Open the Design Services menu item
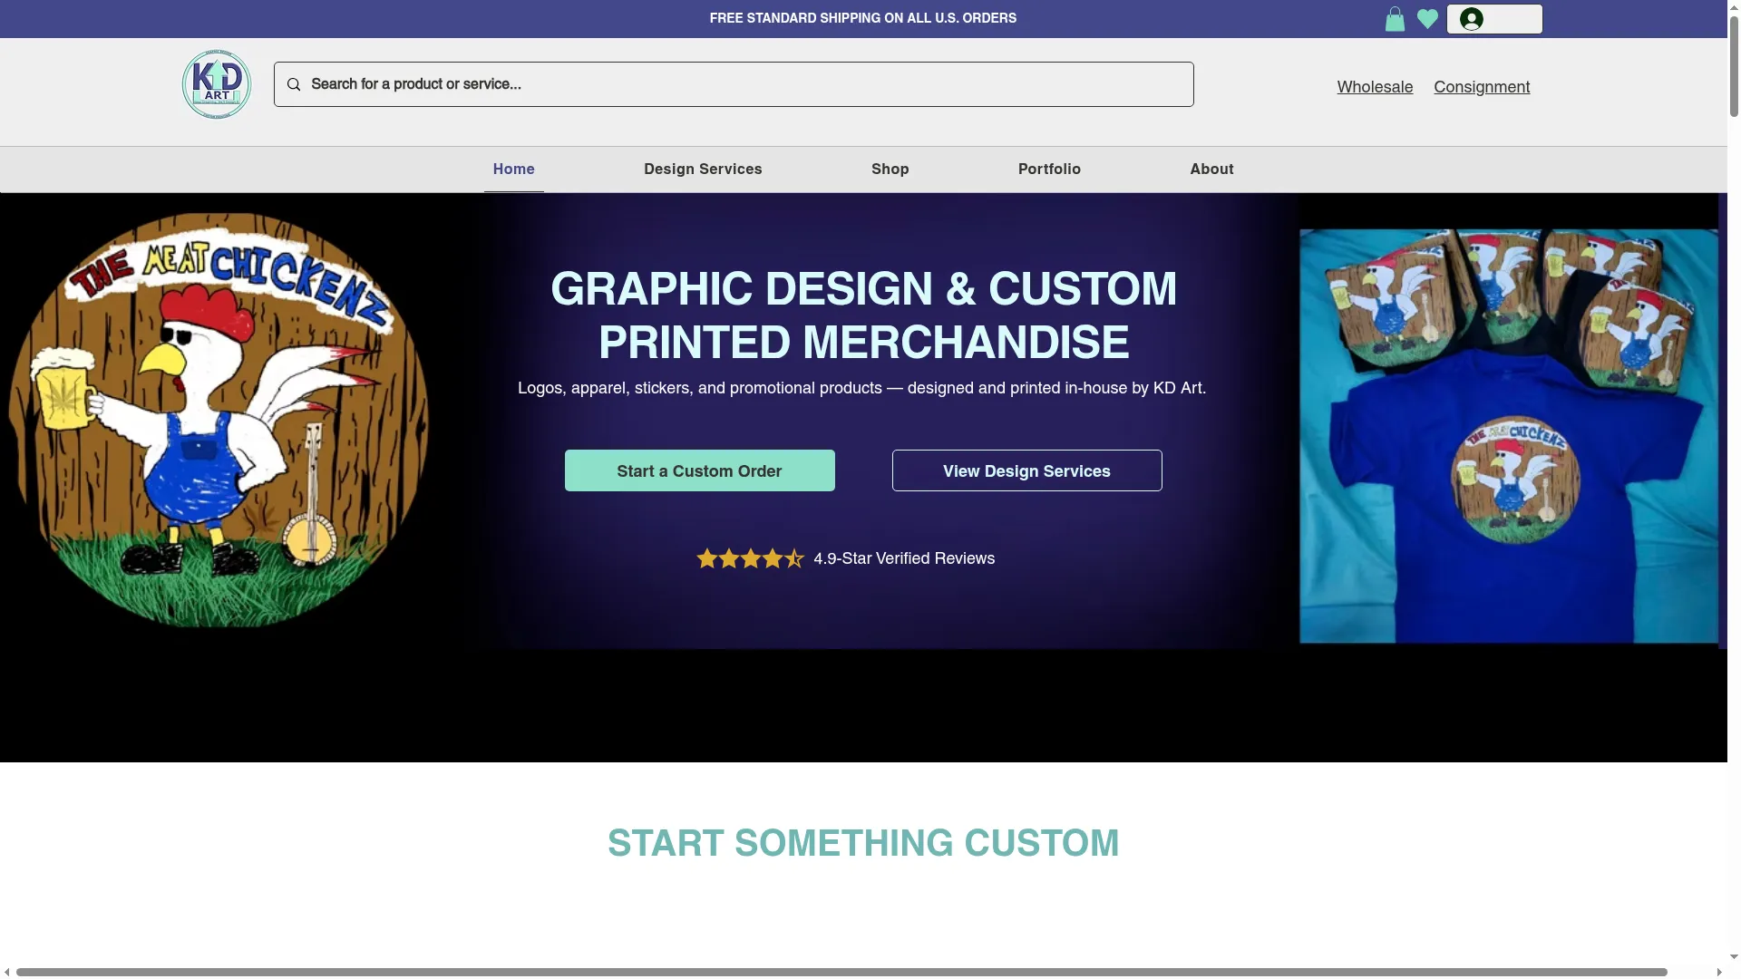The image size is (1741, 979). (x=703, y=170)
